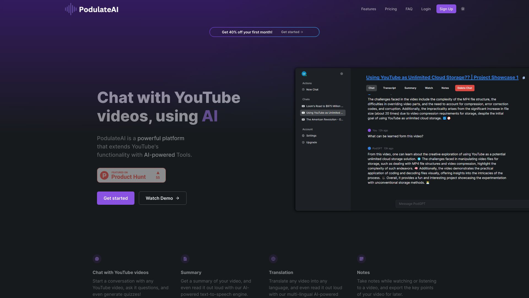Click Watch Demo button with arrow
This screenshot has width=529, height=298.
pos(163,198)
